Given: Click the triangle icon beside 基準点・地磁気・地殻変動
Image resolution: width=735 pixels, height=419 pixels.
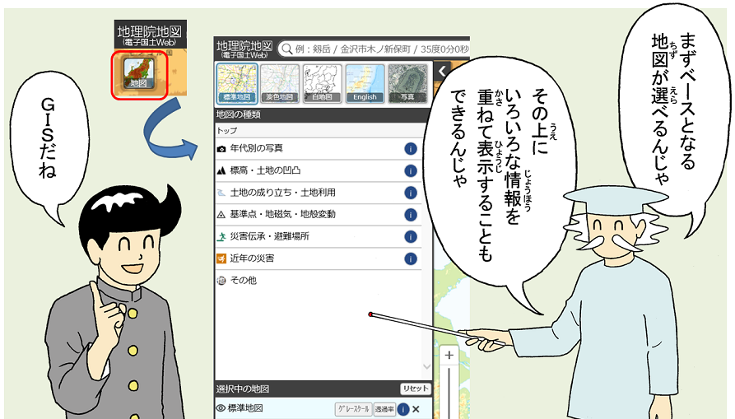Looking at the screenshot, I should pos(221,215).
